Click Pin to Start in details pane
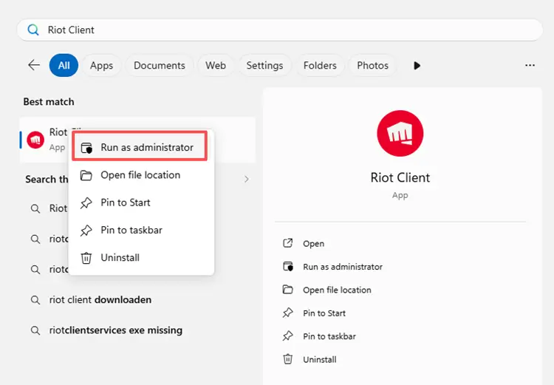Screen dimensions: 554x385 click(324, 313)
